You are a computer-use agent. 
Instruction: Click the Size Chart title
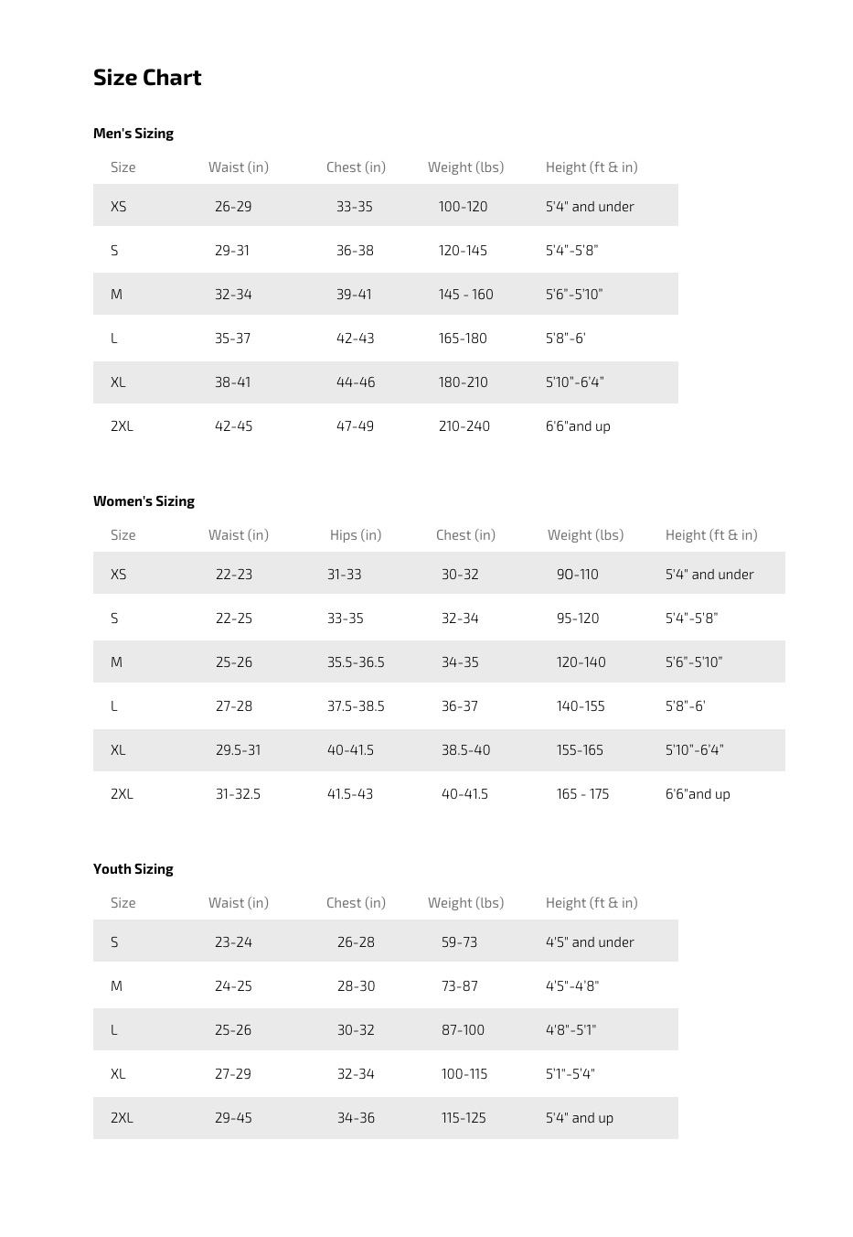click(147, 78)
